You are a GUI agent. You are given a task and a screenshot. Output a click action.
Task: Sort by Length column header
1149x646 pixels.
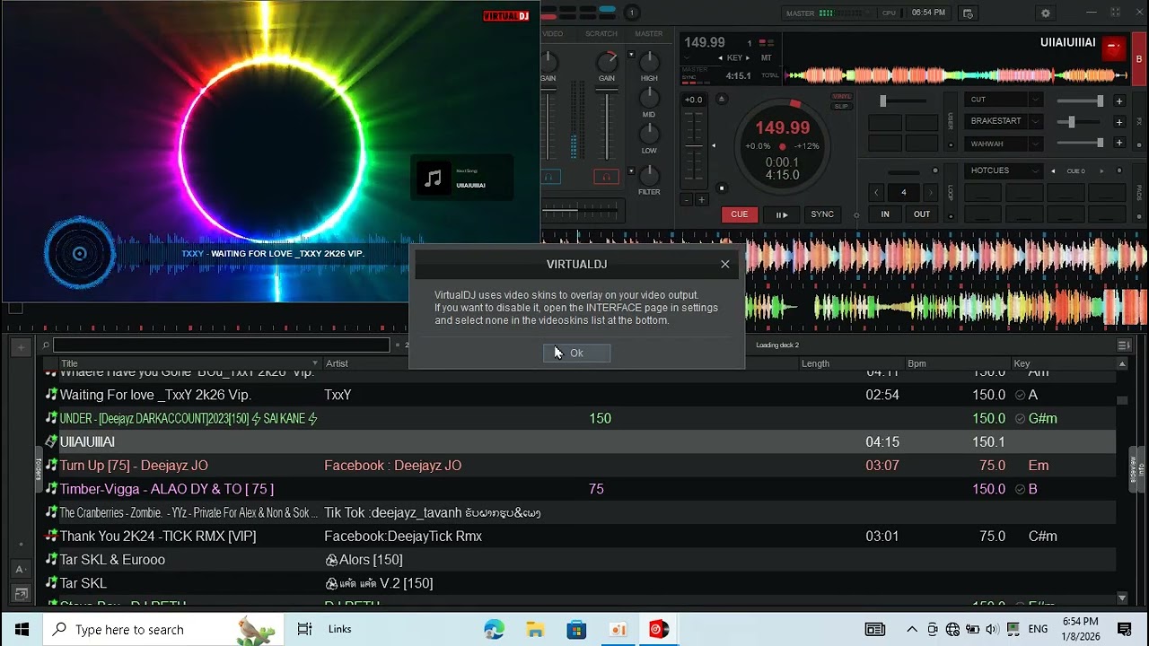(815, 363)
